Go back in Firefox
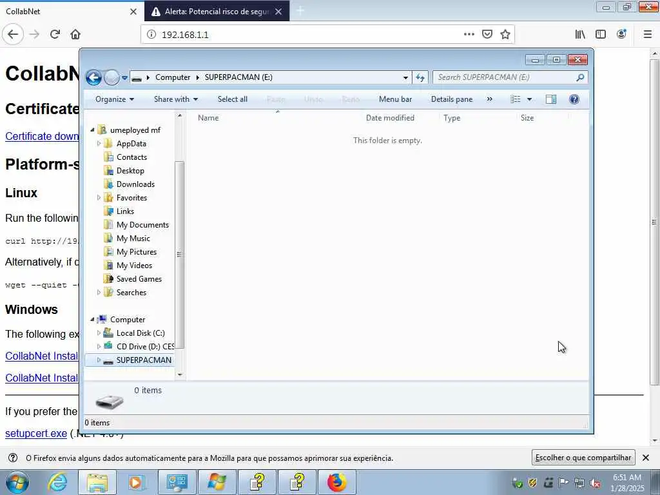 (x=13, y=35)
